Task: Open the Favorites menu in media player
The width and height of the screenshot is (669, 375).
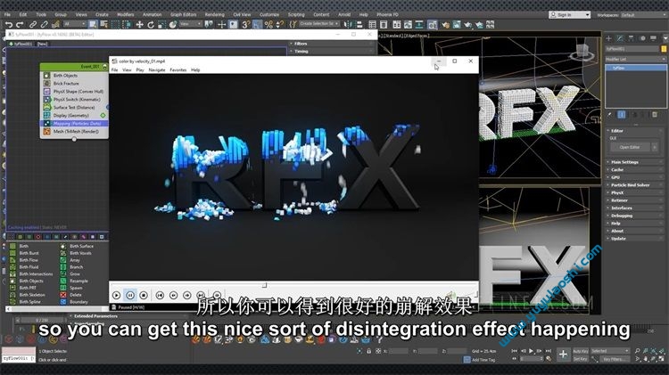Action: (x=178, y=69)
